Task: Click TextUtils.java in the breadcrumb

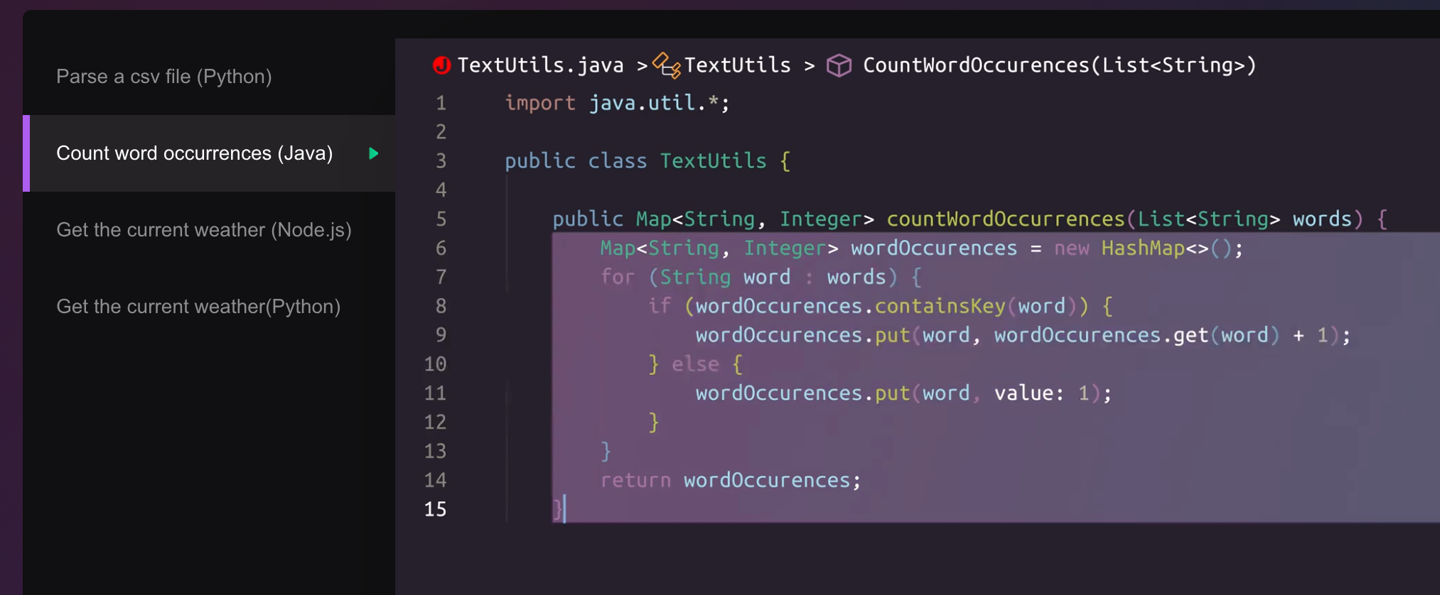Action: point(540,65)
